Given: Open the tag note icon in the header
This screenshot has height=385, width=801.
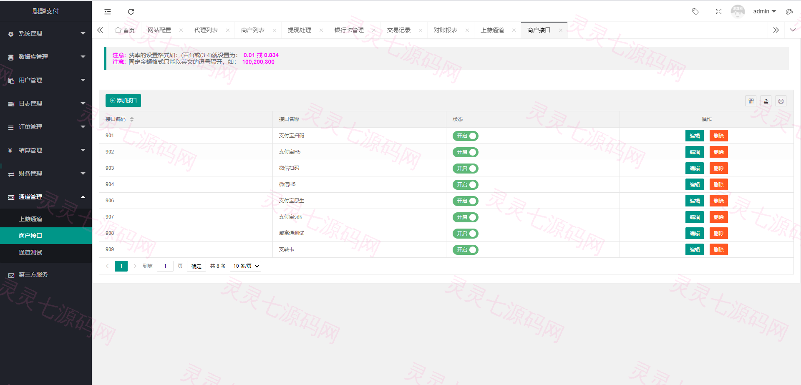Looking at the screenshot, I should coord(695,12).
